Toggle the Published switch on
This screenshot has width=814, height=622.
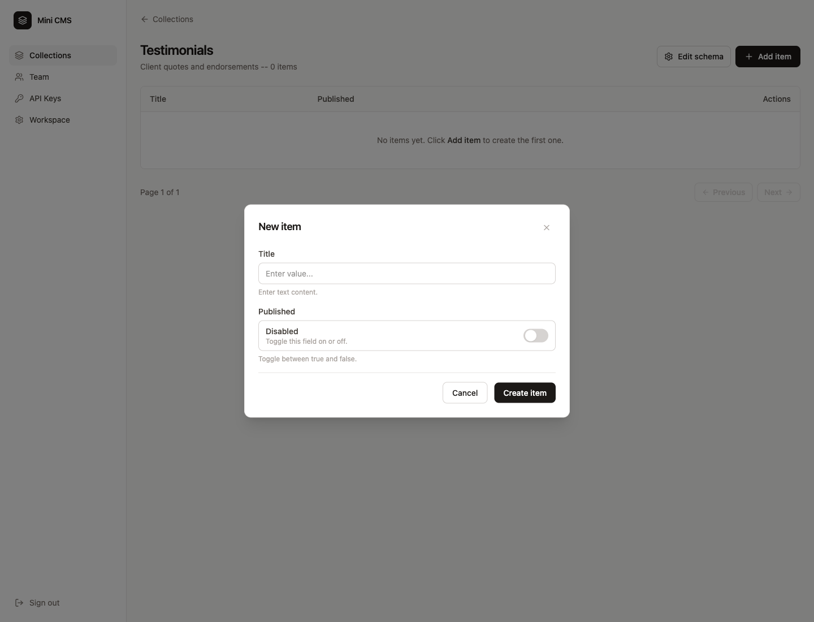click(x=535, y=336)
